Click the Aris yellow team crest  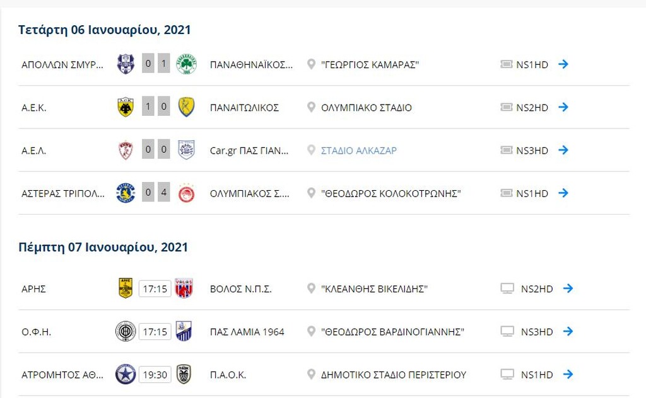pyautogui.click(x=126, y=288)
